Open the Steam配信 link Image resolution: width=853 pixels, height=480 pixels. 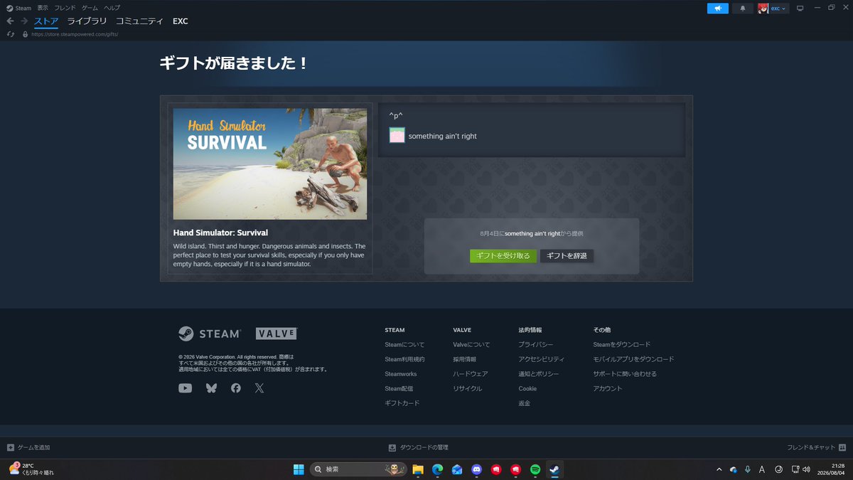click(x=399, y=389)
